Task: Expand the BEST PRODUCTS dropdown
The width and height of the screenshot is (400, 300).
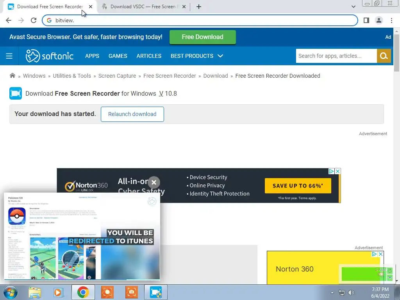Action: pyautogui.click(x=197, y=56)
